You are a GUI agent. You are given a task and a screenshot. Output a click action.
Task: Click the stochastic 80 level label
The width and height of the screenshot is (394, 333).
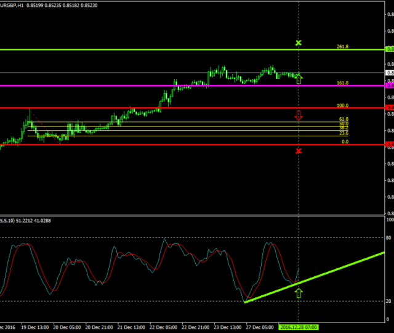click(x=388, y=237)
